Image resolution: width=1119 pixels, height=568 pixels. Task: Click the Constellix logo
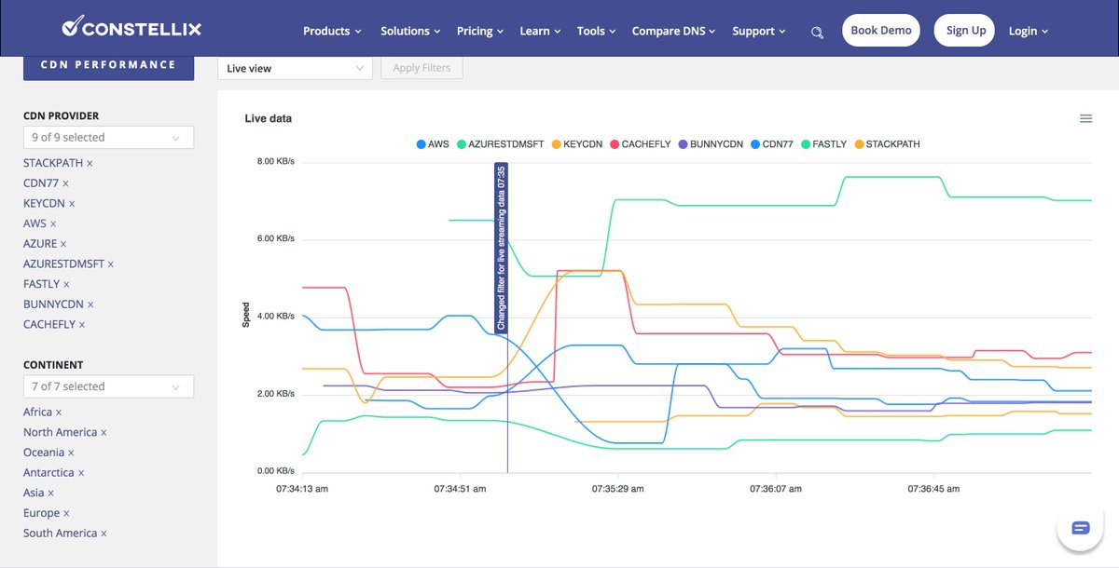(131, 28)
